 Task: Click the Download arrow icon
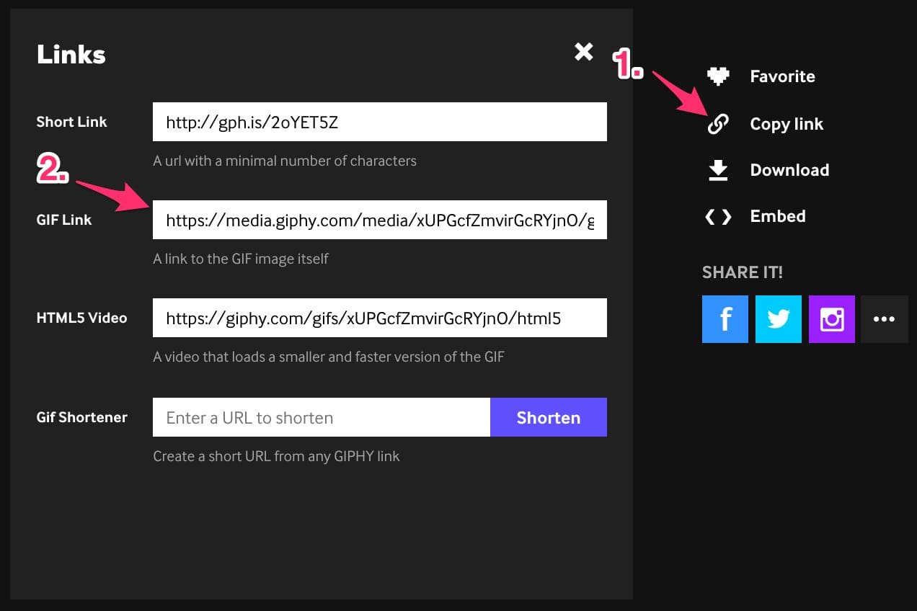point(718,170)
